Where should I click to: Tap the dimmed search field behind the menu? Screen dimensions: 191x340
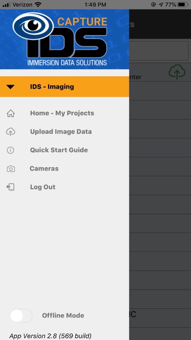click(x=159, y=51)
